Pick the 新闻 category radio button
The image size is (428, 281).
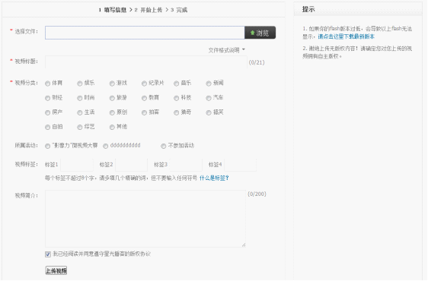point(209,84)
